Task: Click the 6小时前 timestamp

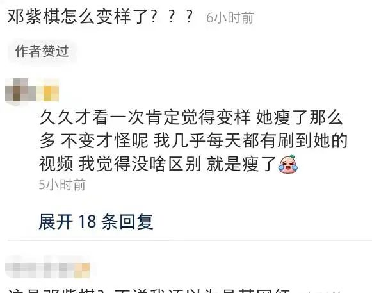Action: coord(230,18)
